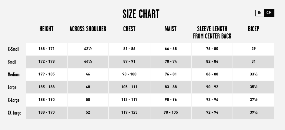Select Sleeve Length From Center Back header
Image resolution: width=285 pixels, height=130 pixels.
point(212,32)
